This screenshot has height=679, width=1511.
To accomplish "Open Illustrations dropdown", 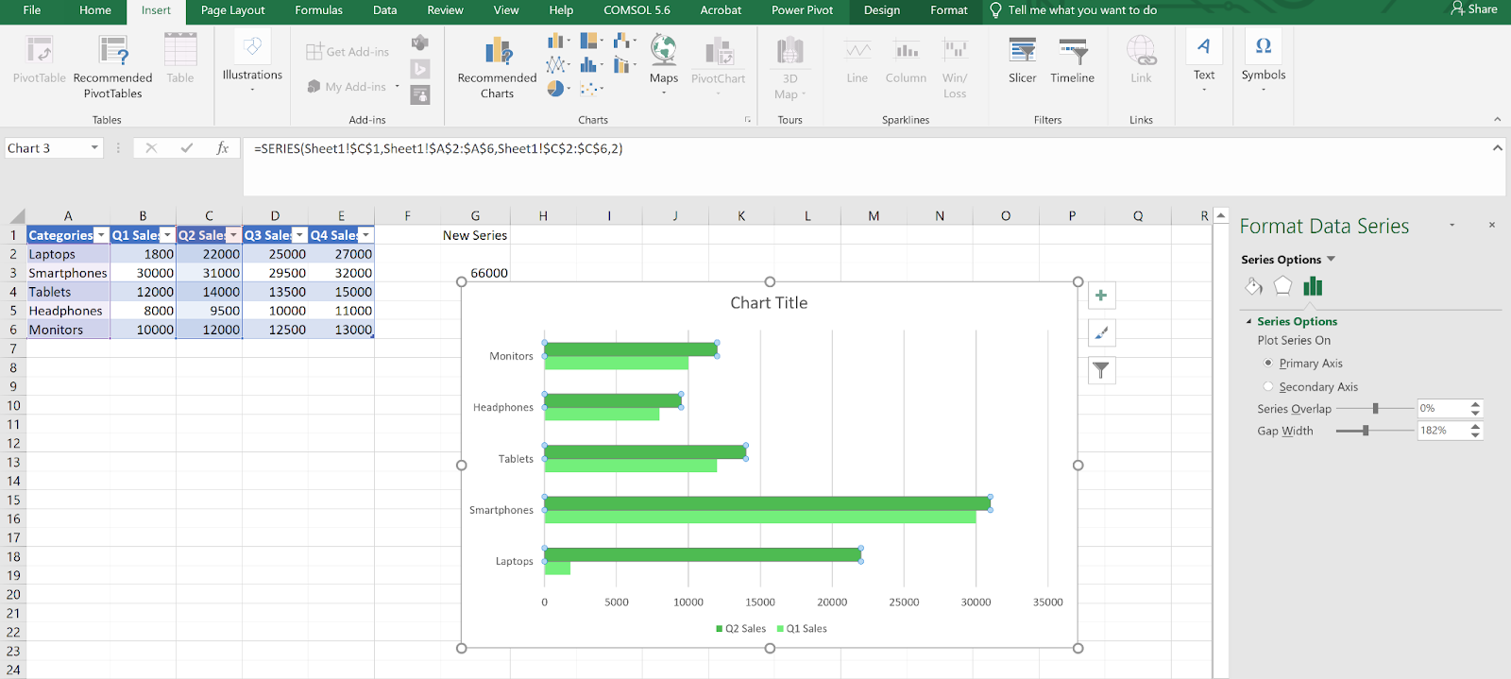I will (252, 61).
